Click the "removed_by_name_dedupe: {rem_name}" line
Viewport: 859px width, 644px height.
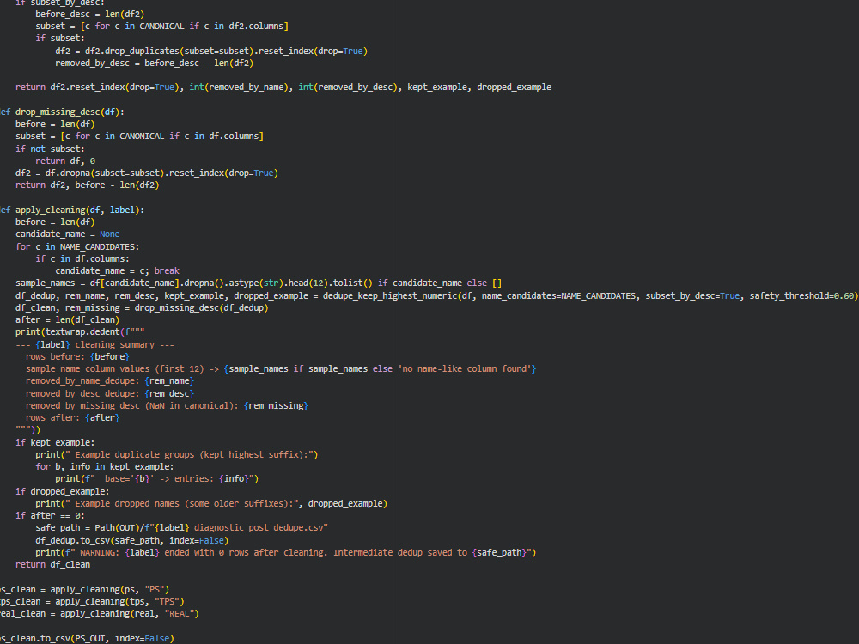pos(110,381)
